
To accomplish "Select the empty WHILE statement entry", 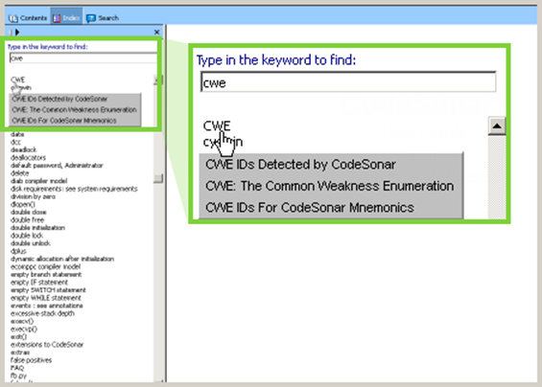I will (x=46, y=298).
